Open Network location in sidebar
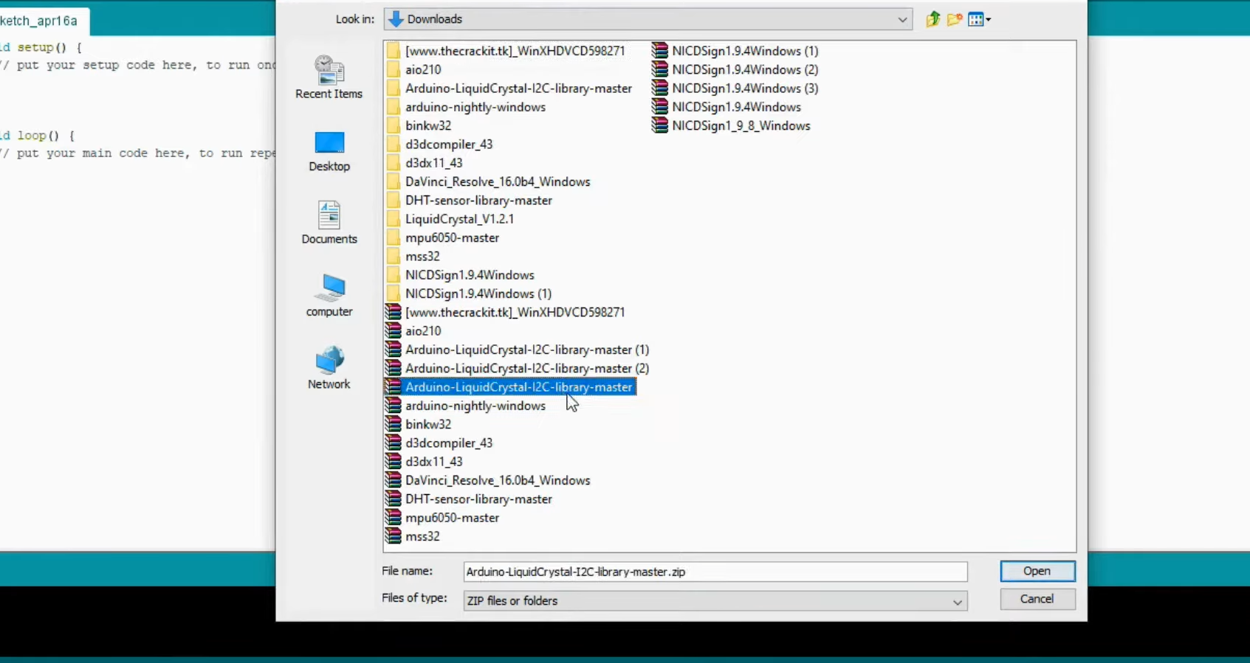The width and height of the screenshot is (1250, 663). (x=329, y=367)
